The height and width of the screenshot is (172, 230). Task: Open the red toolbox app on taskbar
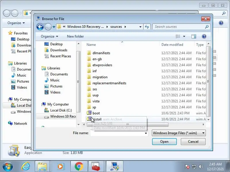[x=96, y=167]
